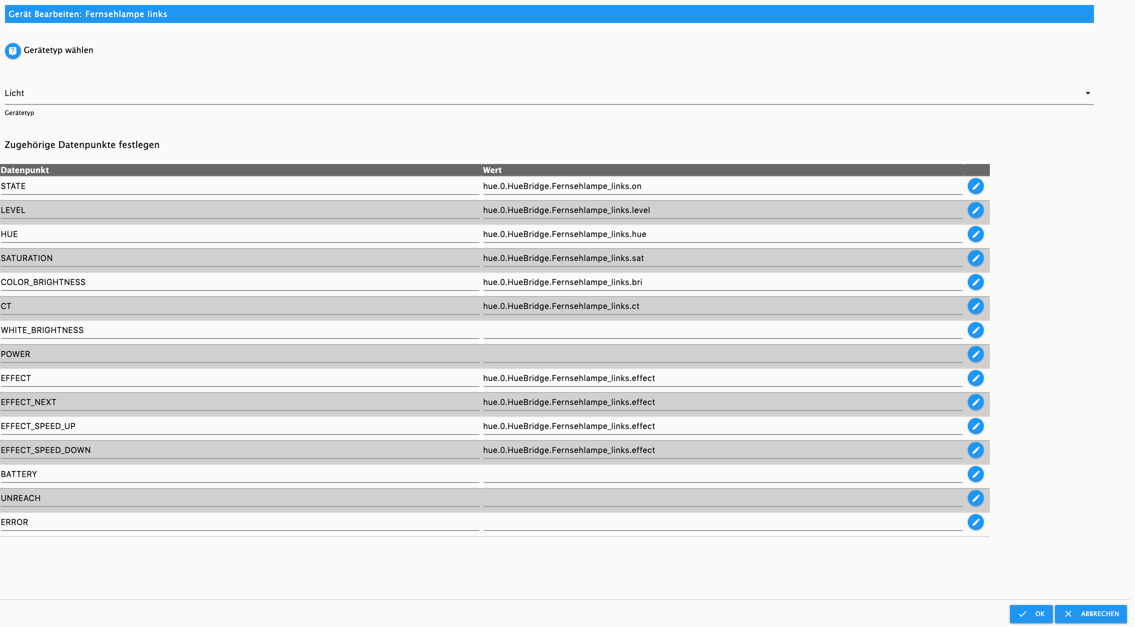Click the EFFECT_SPEED_DOWN row value field
This screenshot has width=1135, height=627.
tap(723, 450)
